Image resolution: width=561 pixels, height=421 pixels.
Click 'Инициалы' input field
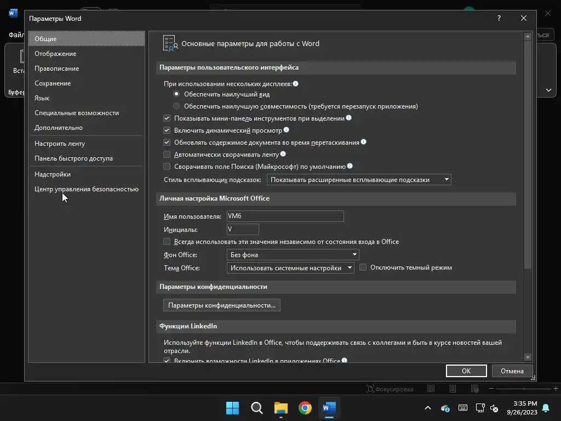(243, 229)
